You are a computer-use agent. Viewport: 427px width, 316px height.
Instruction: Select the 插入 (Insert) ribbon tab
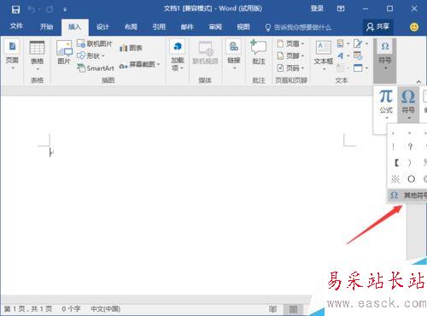click(x=75, y=27)
